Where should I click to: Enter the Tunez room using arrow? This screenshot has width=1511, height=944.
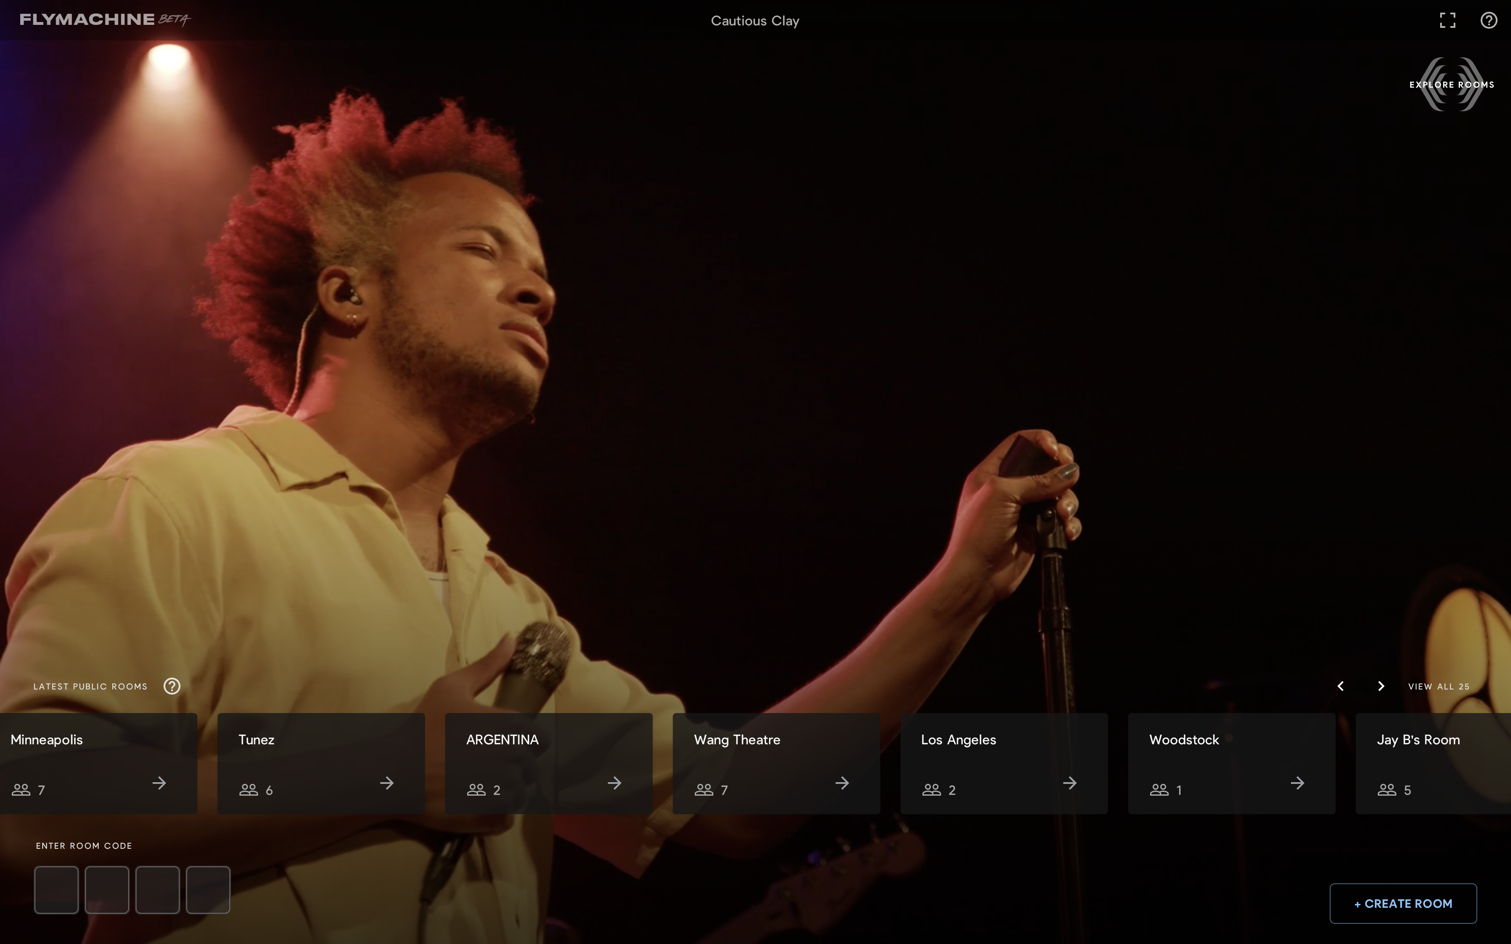[x=387, y=783]
